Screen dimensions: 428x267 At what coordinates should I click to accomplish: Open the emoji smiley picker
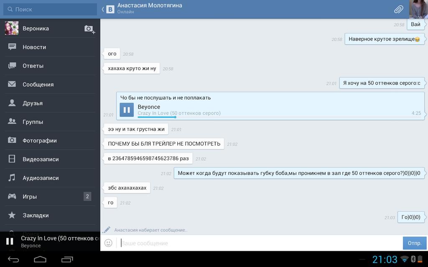tap(108, 243)
